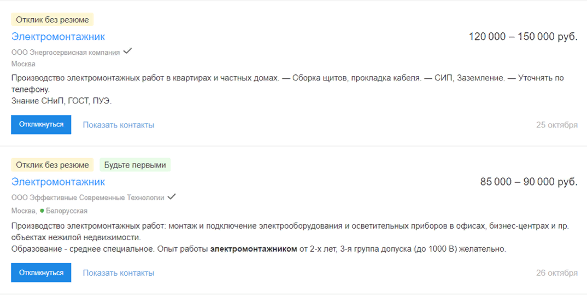Viewport: 587px width, 301px height.
Task: Click the description mentioning СНиП, ГОСТ, ПУЭ
Action: [x=61, y=101]
